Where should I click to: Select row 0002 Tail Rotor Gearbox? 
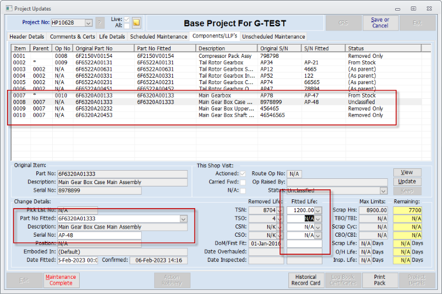216,63
